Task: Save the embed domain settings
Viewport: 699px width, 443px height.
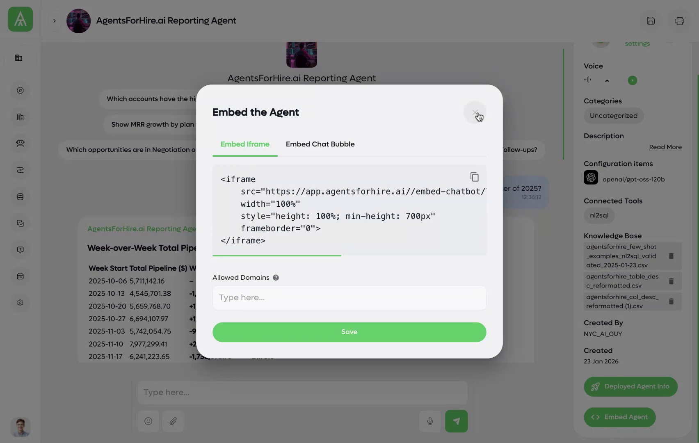Action: click(x=349, y=332)
